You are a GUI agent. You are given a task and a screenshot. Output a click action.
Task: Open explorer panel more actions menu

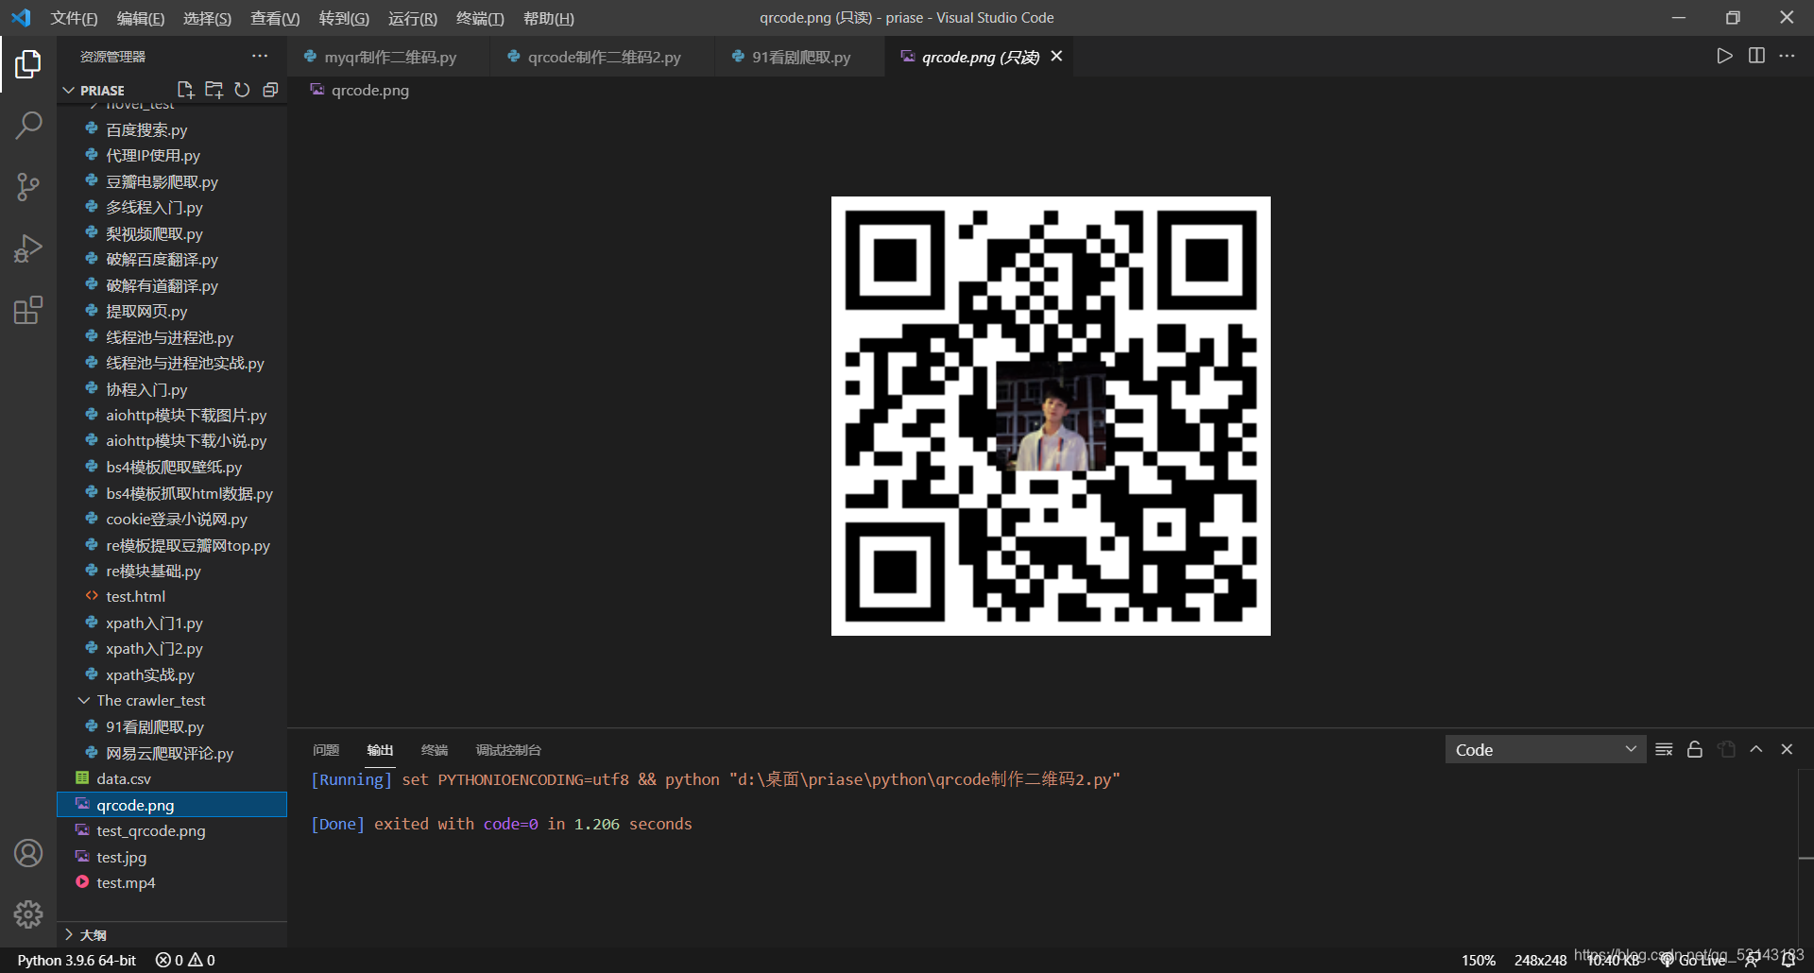coord(260,57)
